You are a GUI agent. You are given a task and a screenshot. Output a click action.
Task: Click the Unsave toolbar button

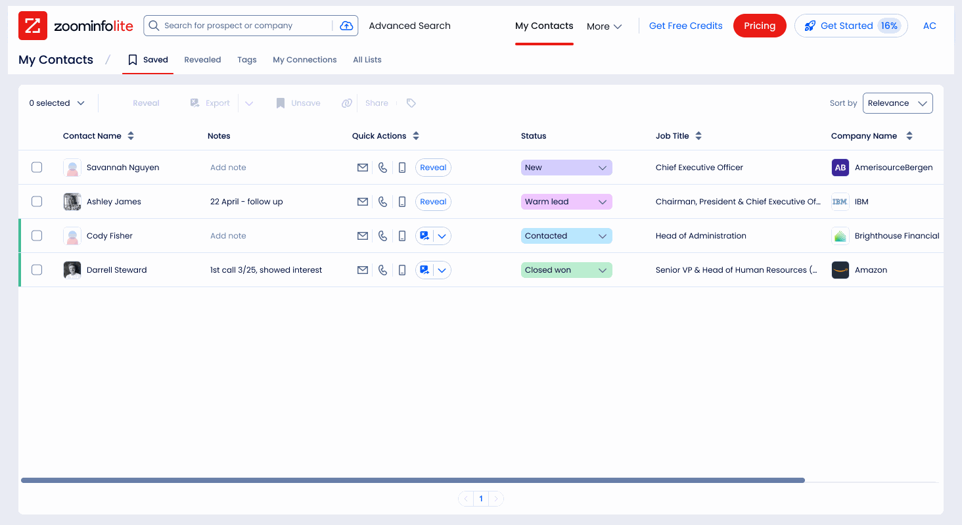[x=298, y=103]
